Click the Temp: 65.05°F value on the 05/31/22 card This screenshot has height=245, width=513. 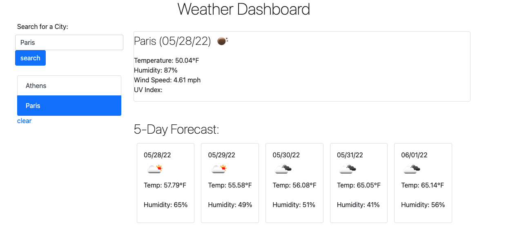(x=359, y=185)
